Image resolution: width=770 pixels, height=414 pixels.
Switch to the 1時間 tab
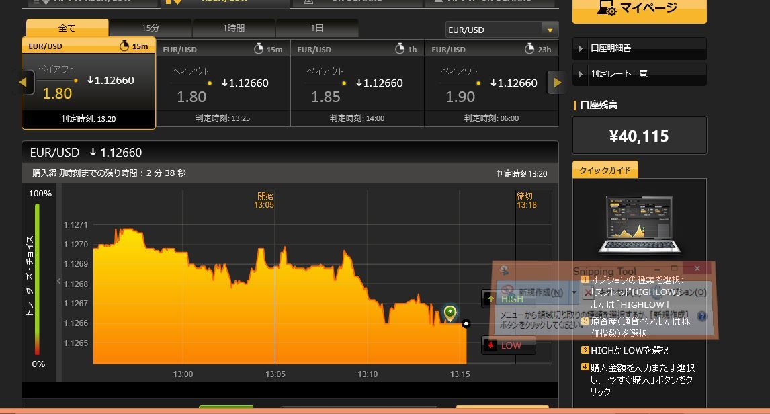(234, 28)
